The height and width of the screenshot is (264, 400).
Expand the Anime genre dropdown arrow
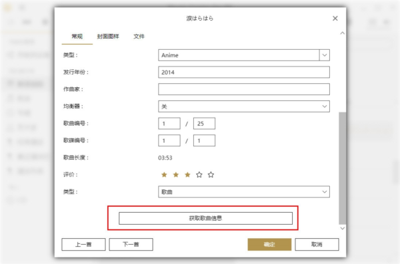(324, 55)
